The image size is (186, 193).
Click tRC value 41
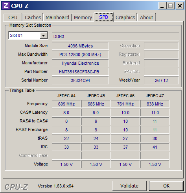155,147
